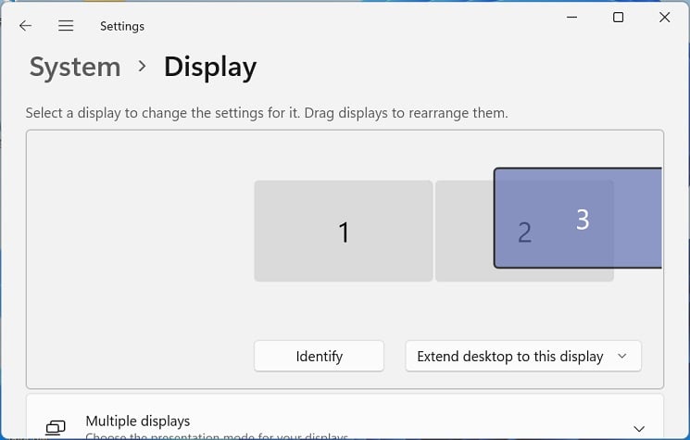Select display 1 in the arrangement
This screenshot has height=440, width=690.
point(344,231)
